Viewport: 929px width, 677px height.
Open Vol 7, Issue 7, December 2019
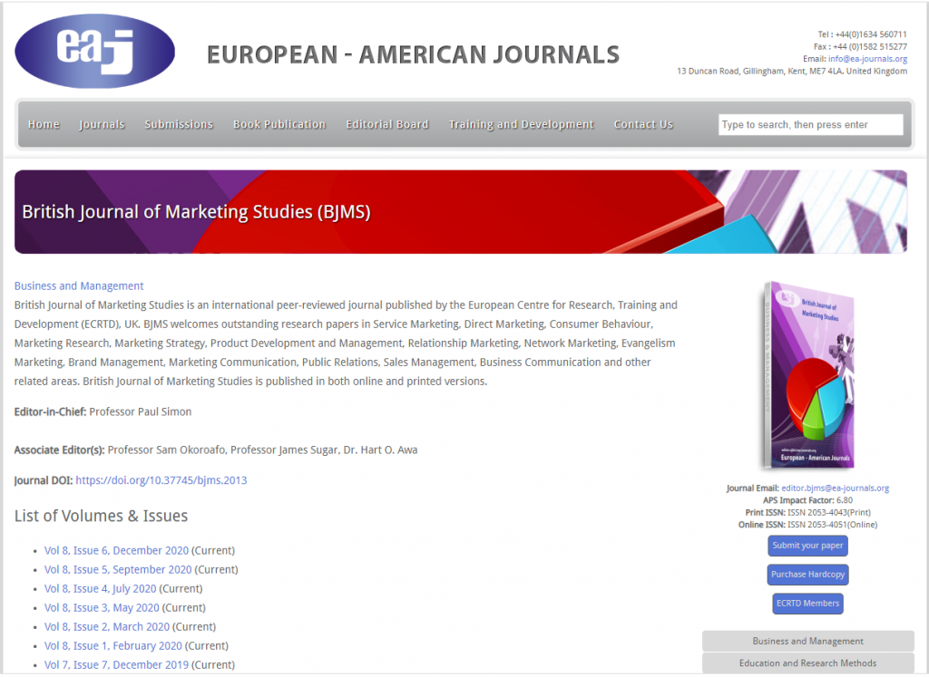tap(116, 664)
